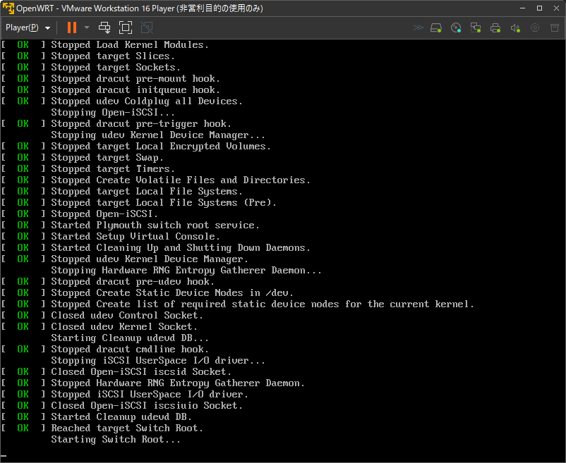Screen dimensions: 566x463
Task: Open the Player menu
Action: [x=28, y=27]
